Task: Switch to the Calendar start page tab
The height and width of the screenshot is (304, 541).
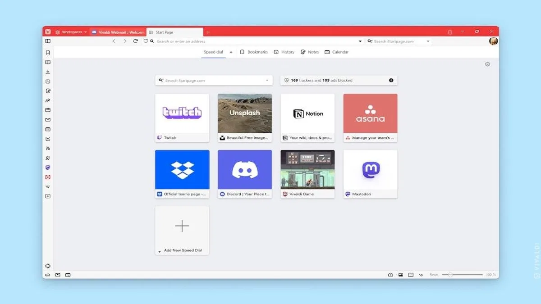Action: pyautogui.click(x=336, y=52)
